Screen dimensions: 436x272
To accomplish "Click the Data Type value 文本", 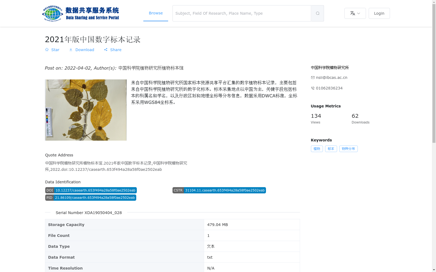I will coord(211,246).
